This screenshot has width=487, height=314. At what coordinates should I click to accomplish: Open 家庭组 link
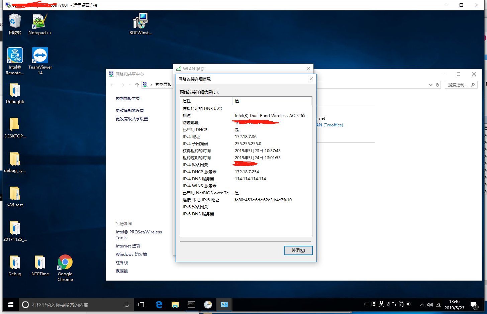click(122, 271)
